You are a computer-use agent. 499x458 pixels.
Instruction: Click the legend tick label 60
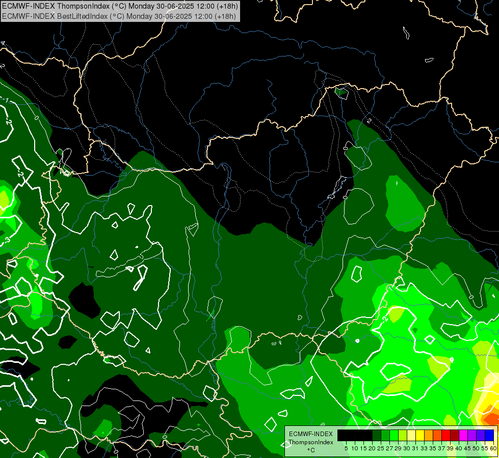493,448
